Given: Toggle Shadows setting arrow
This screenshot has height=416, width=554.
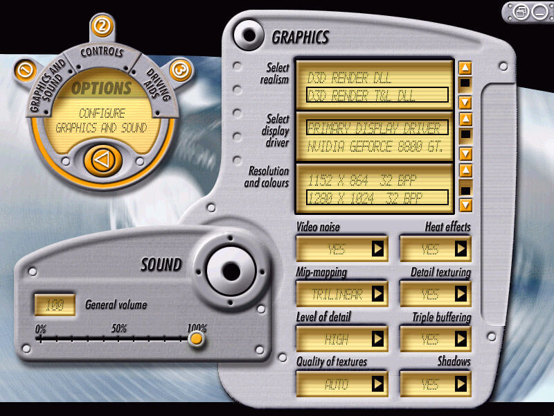Looking at the screenshot, I should (x=461, y=384).
